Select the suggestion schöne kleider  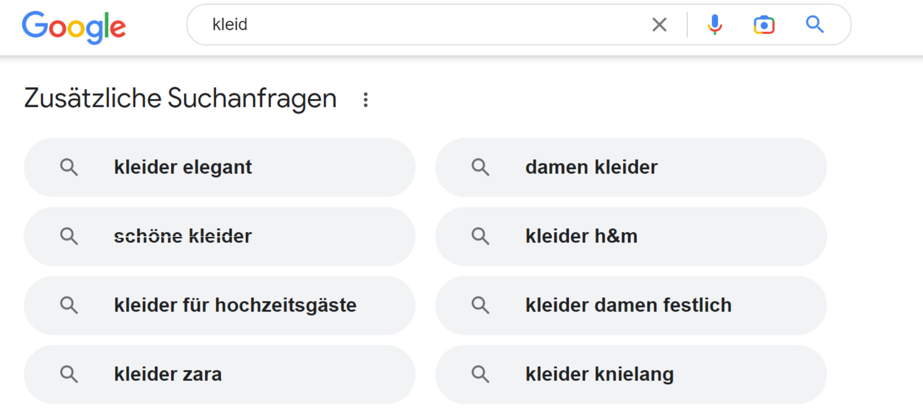click(x=183, y=236)
